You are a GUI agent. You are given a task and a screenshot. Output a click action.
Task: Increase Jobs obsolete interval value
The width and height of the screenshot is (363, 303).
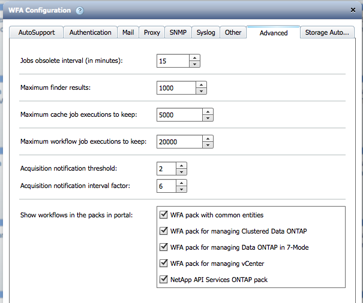pos(194,57)
